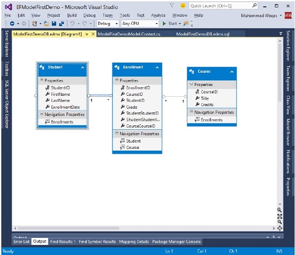Click the feedback smiley icon
The image size is (295, 255).
[183, 5]
